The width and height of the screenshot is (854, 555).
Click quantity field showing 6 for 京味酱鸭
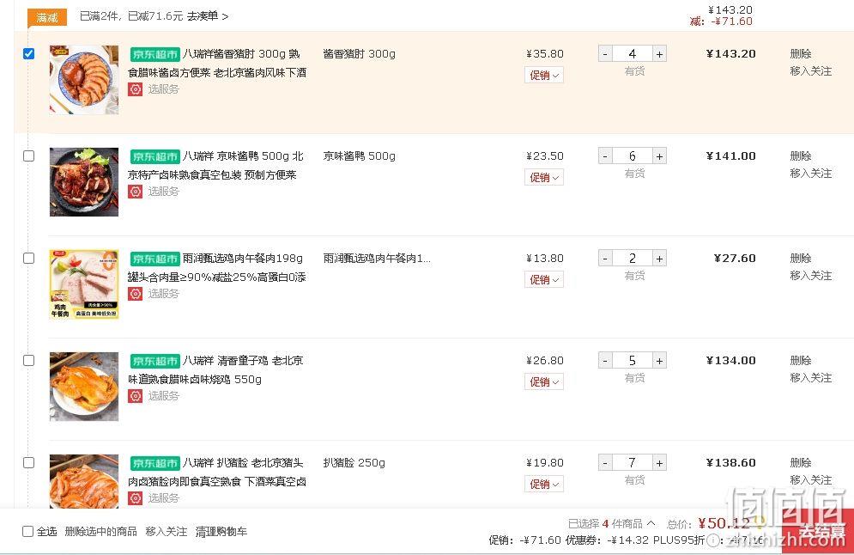click(x=633, y=156)
